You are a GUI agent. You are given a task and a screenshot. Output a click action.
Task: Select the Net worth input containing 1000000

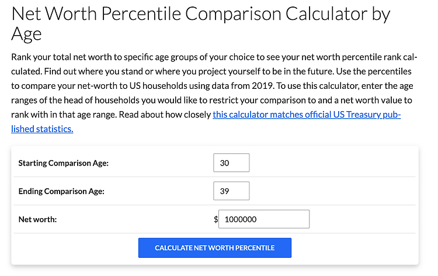[x=264, y=219]
